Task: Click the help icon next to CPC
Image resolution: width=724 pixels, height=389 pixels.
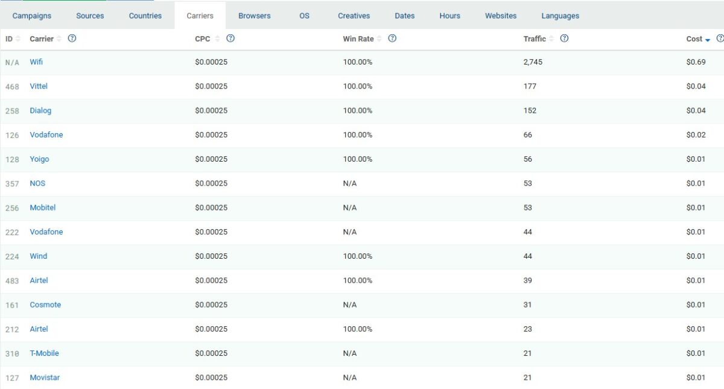Action: click(x=230, y=39)
